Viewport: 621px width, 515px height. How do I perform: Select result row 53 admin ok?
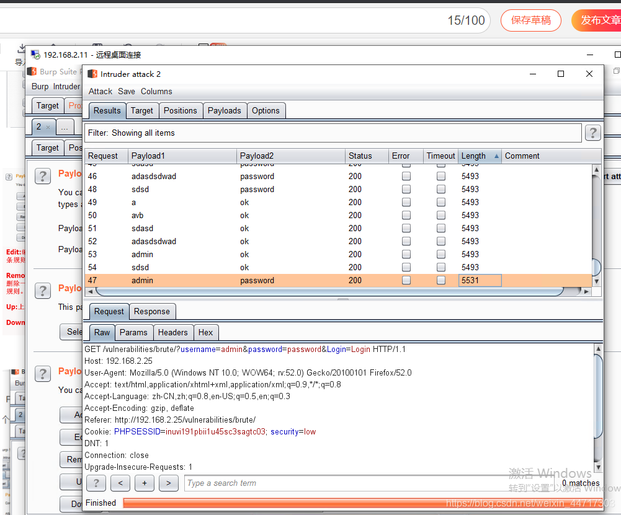(x=338, y=254)
